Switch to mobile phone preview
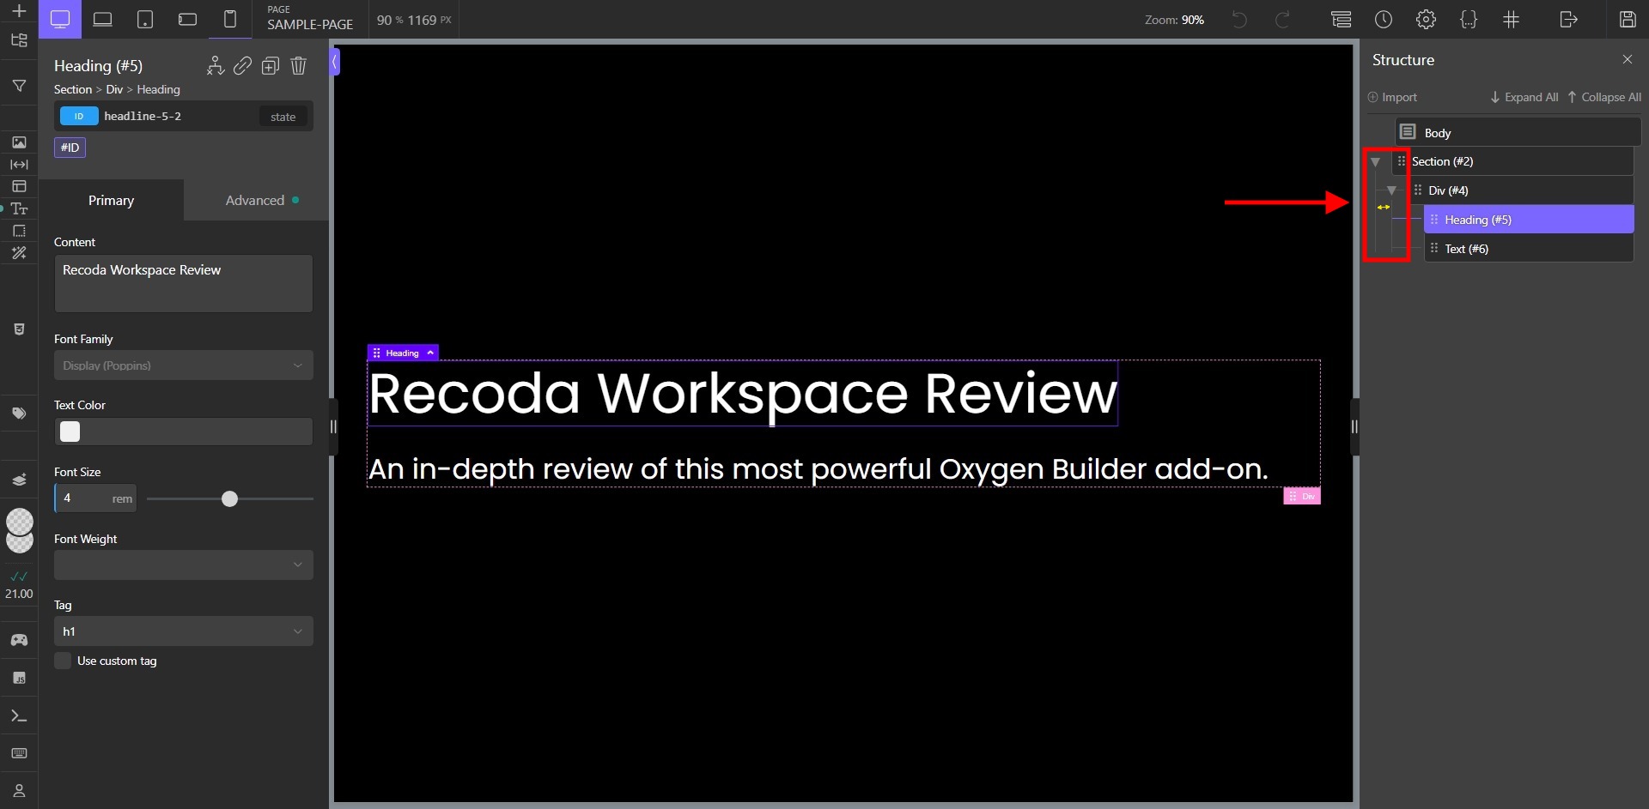 [x=229, y=19]
